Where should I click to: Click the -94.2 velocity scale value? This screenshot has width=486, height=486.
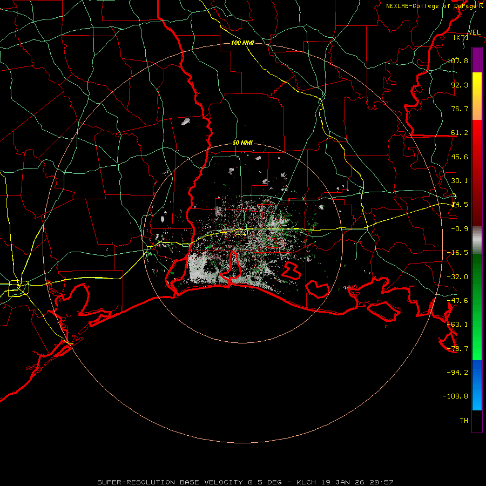point(458,373)
